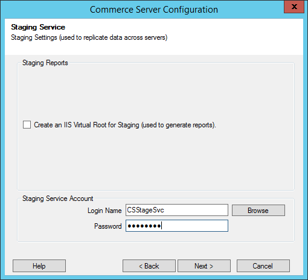
Task: Click the Staging Service Account group label
Action: coord(57,199)
